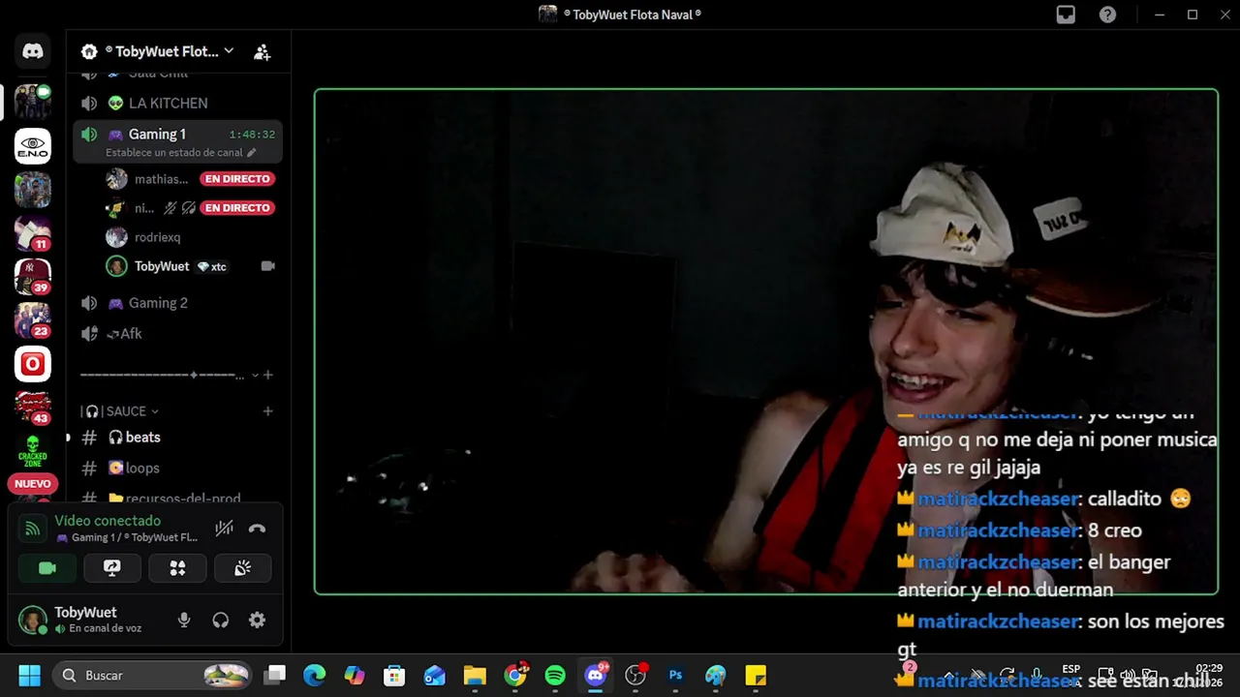Open Outlook from the taskbar

(434, 676)
